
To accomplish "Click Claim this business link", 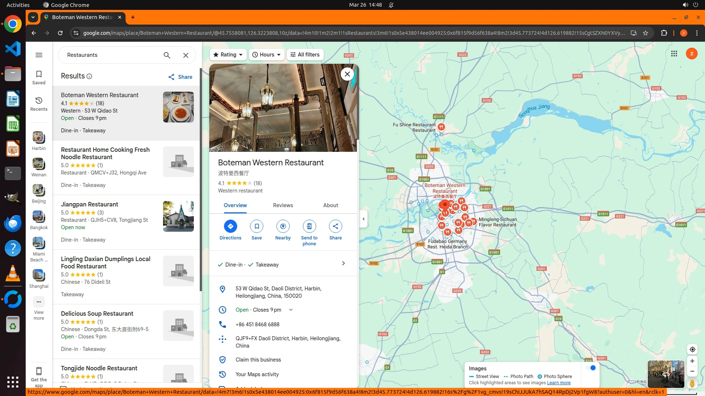I will (x=258, y=360).
